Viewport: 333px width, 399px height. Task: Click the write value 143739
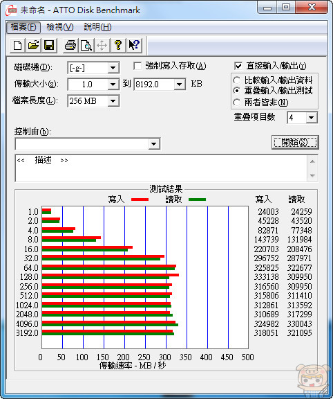tap(266, 240)
